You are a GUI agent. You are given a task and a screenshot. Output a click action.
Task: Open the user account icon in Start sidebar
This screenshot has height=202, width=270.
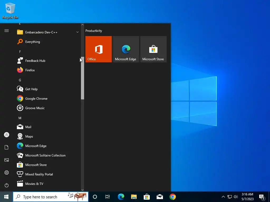pos(7,135)
